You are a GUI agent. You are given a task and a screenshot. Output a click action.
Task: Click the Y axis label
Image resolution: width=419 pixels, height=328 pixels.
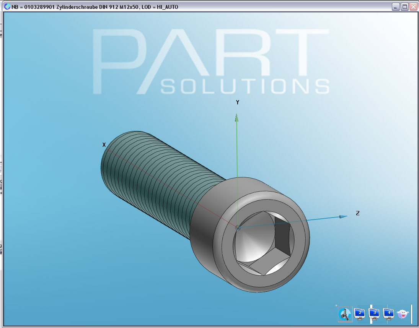238,102
